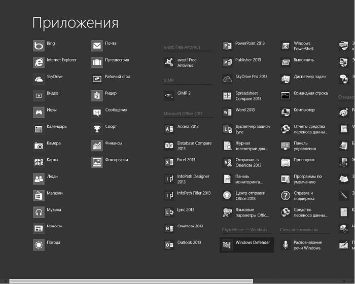Screen dimensions: 355x284
Task: Open Word 2013 icon
Action: point(227,112)
